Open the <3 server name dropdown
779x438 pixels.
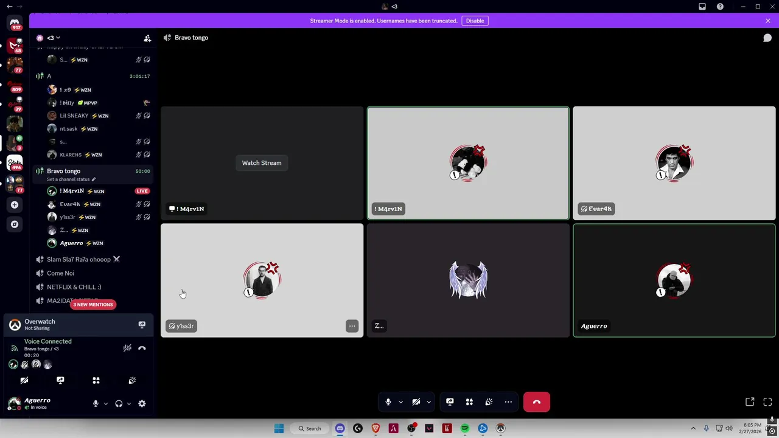(x=54, y=38)
